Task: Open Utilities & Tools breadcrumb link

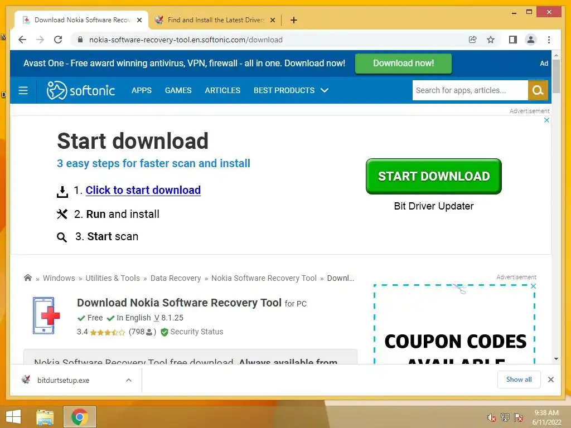Action: click(113, 278)
